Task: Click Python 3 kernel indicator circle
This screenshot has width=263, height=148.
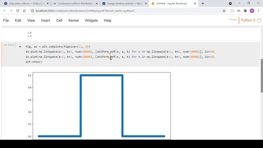Action: pos(259,21)
